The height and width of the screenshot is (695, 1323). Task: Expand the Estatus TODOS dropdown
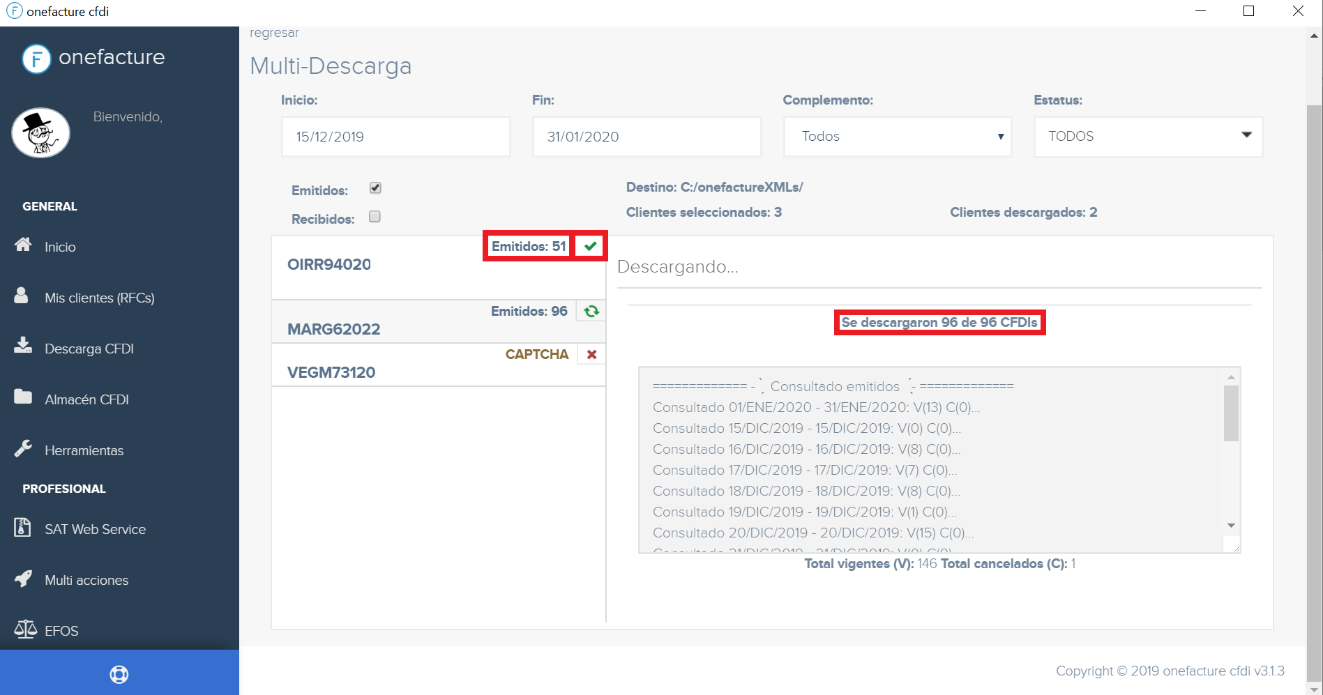click(x=1147, y=137)
